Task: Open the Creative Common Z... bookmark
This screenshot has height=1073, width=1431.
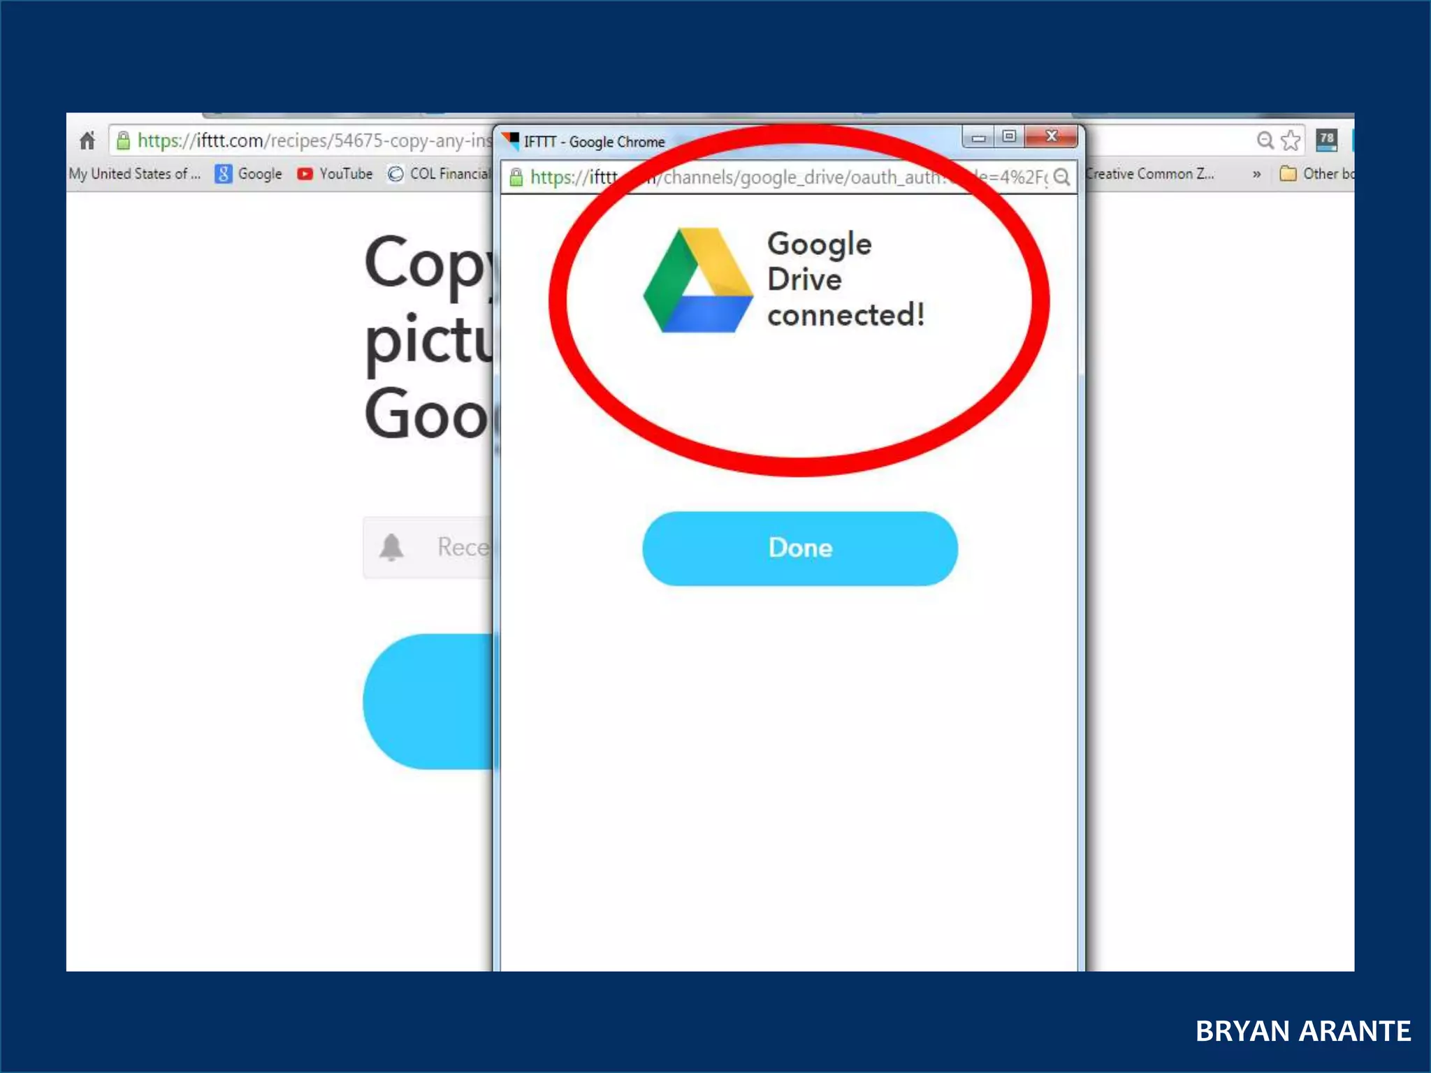Action: [1149, 174]
